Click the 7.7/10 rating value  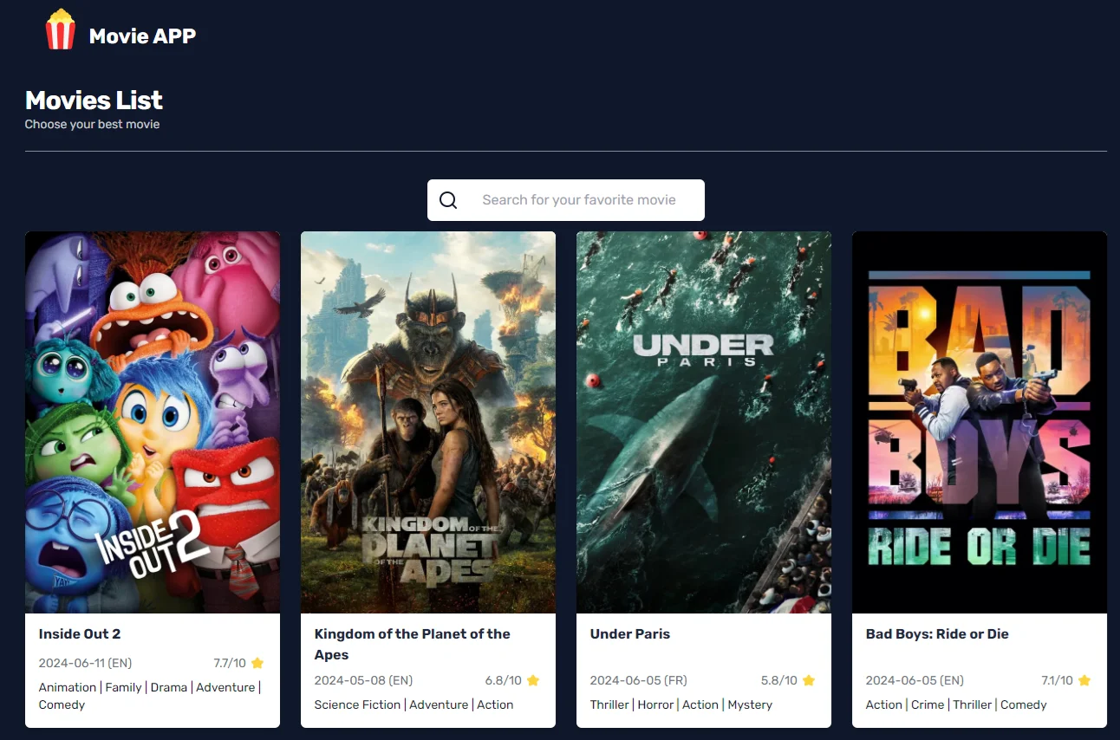tap(230, 663)
